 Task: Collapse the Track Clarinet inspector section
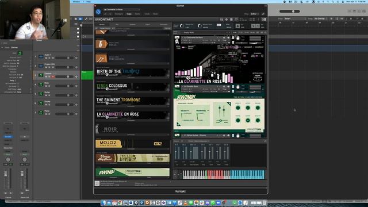coord(2,47)
